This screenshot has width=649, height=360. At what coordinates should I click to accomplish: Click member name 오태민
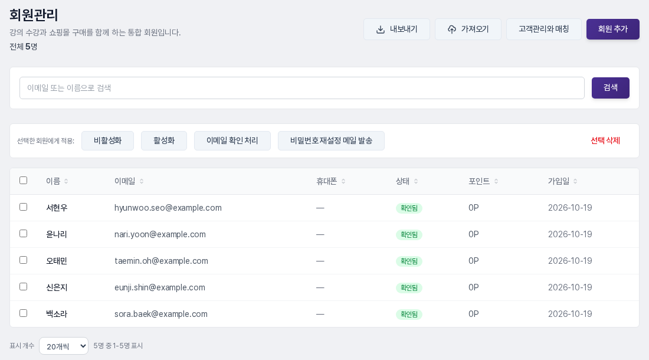(57, 261)
